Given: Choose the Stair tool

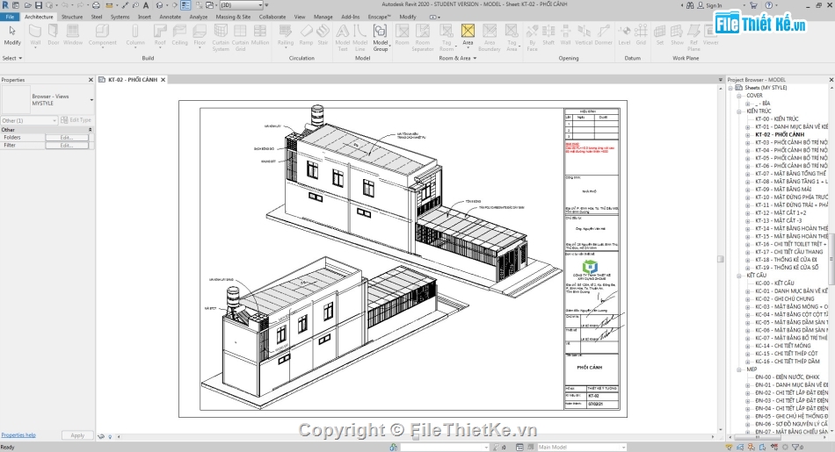Looking at the screenshot, I should 323,35.
